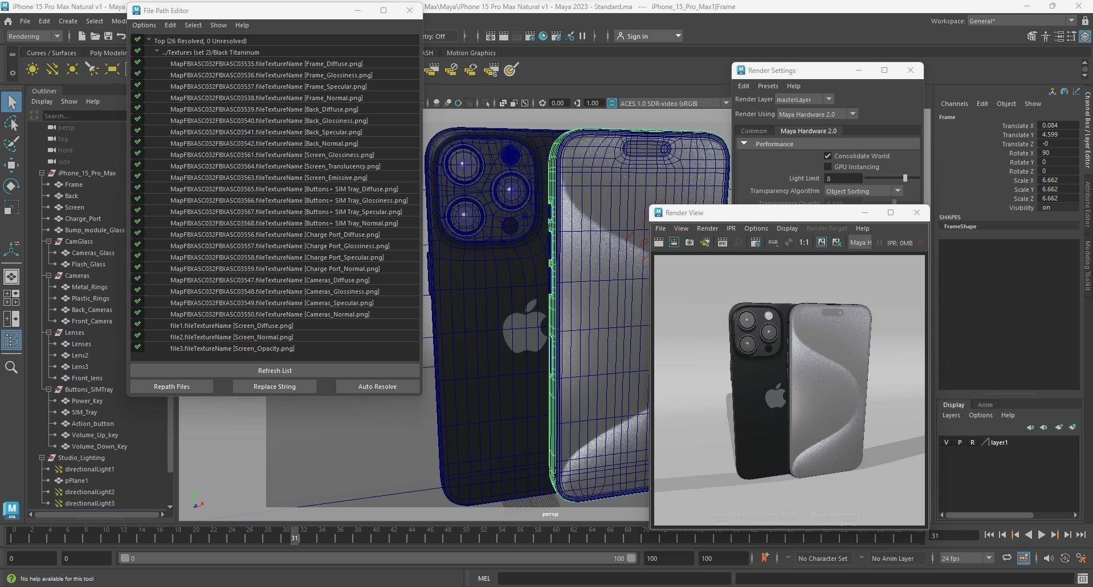Activate the Rotate tool in the toolbox
Viewport: 1093px width, 587px height.
[x=11, y=186]
